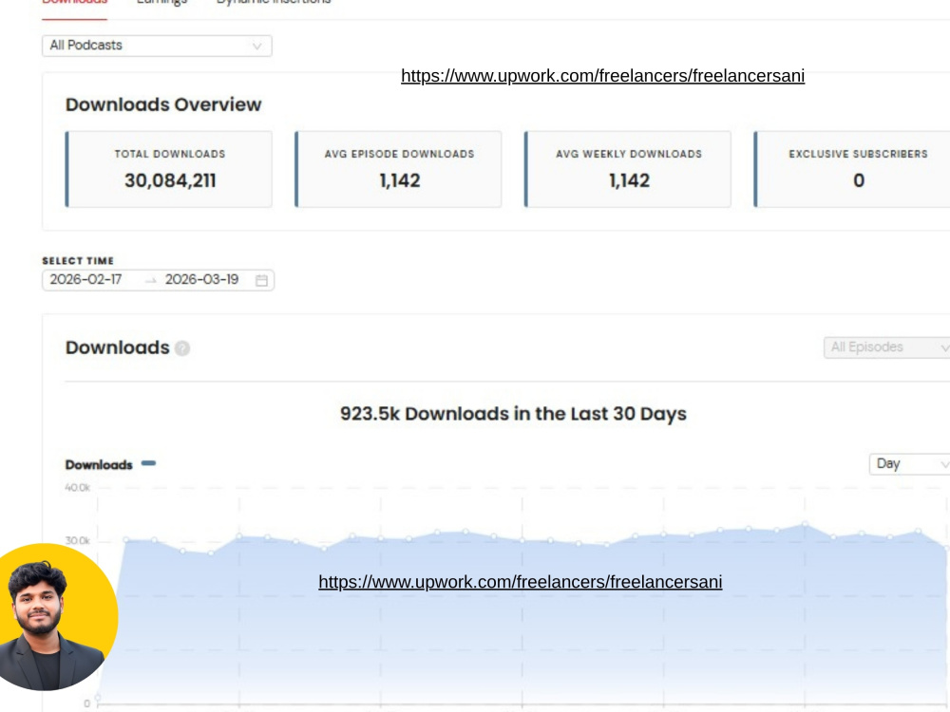Click the 40.0k axis label
Screen dimensions: 950x712
78,487
